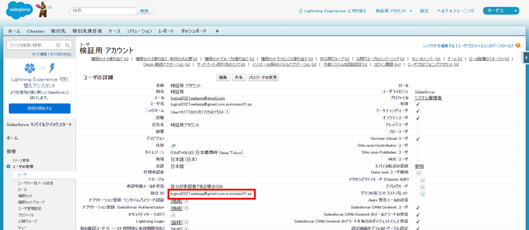The width and height of the screenshot is (529, 230).
Task: Open the 設定 link in header
Action: click(x=424, y=11)
